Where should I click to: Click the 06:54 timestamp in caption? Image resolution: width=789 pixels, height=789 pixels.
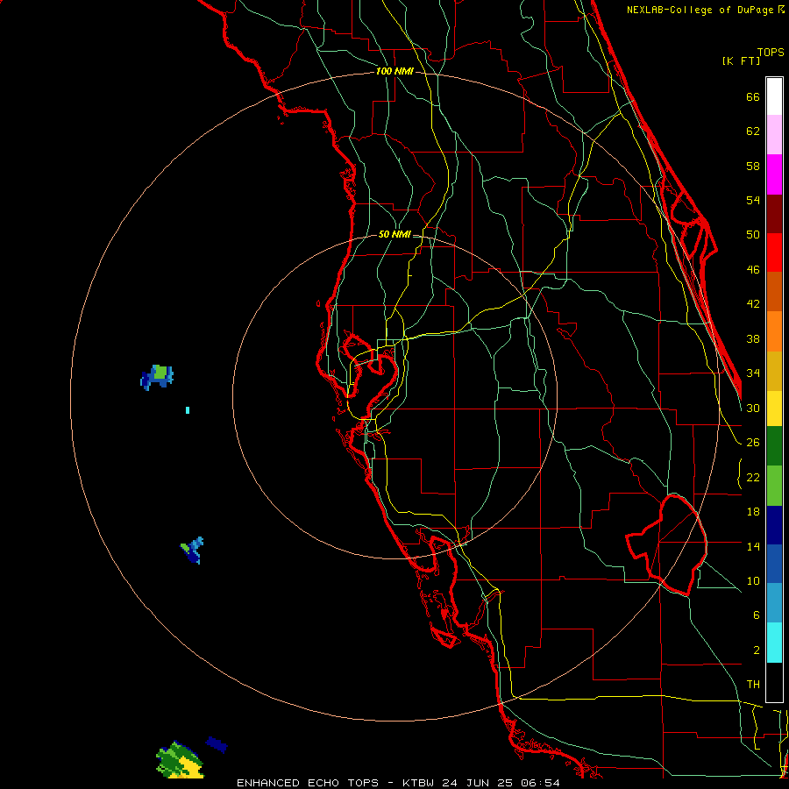(540, 783)
